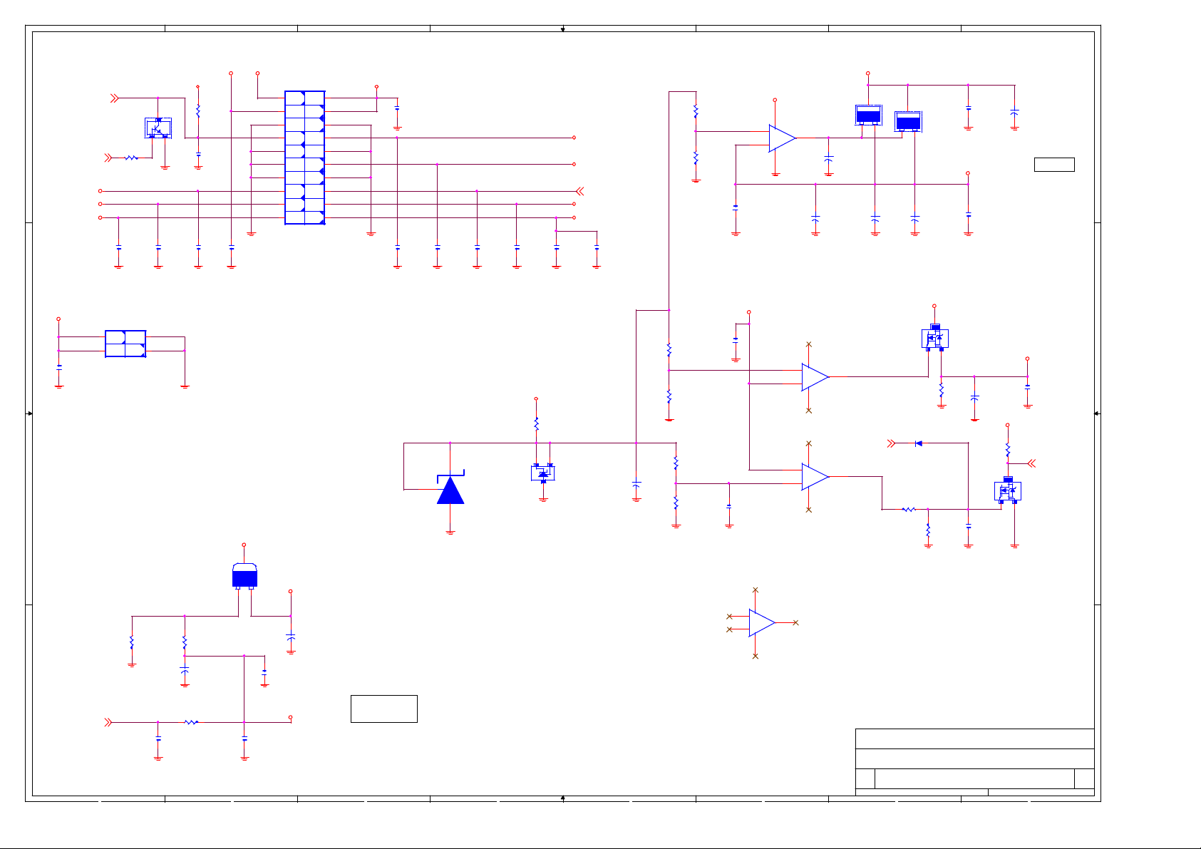Click the off-page arrow feeding the small in-line diode
The width and height of the screenshot is (1201, 849).
coord(890,443)
